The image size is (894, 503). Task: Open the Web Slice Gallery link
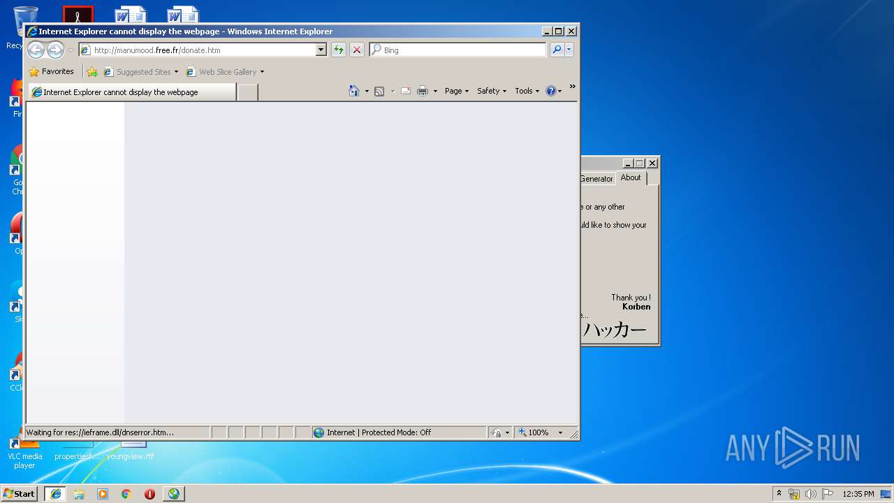221,72
